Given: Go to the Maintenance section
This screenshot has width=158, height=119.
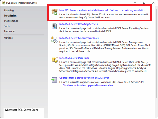Looking at the screenshot, I should pos(11,21).
